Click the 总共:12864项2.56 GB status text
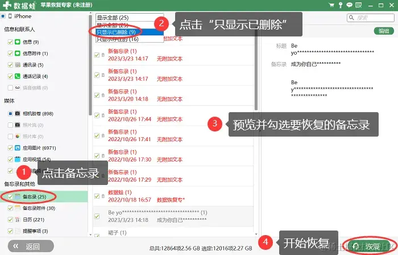The height and width of the screenshot is (255, 398). [x=174, y=248]
